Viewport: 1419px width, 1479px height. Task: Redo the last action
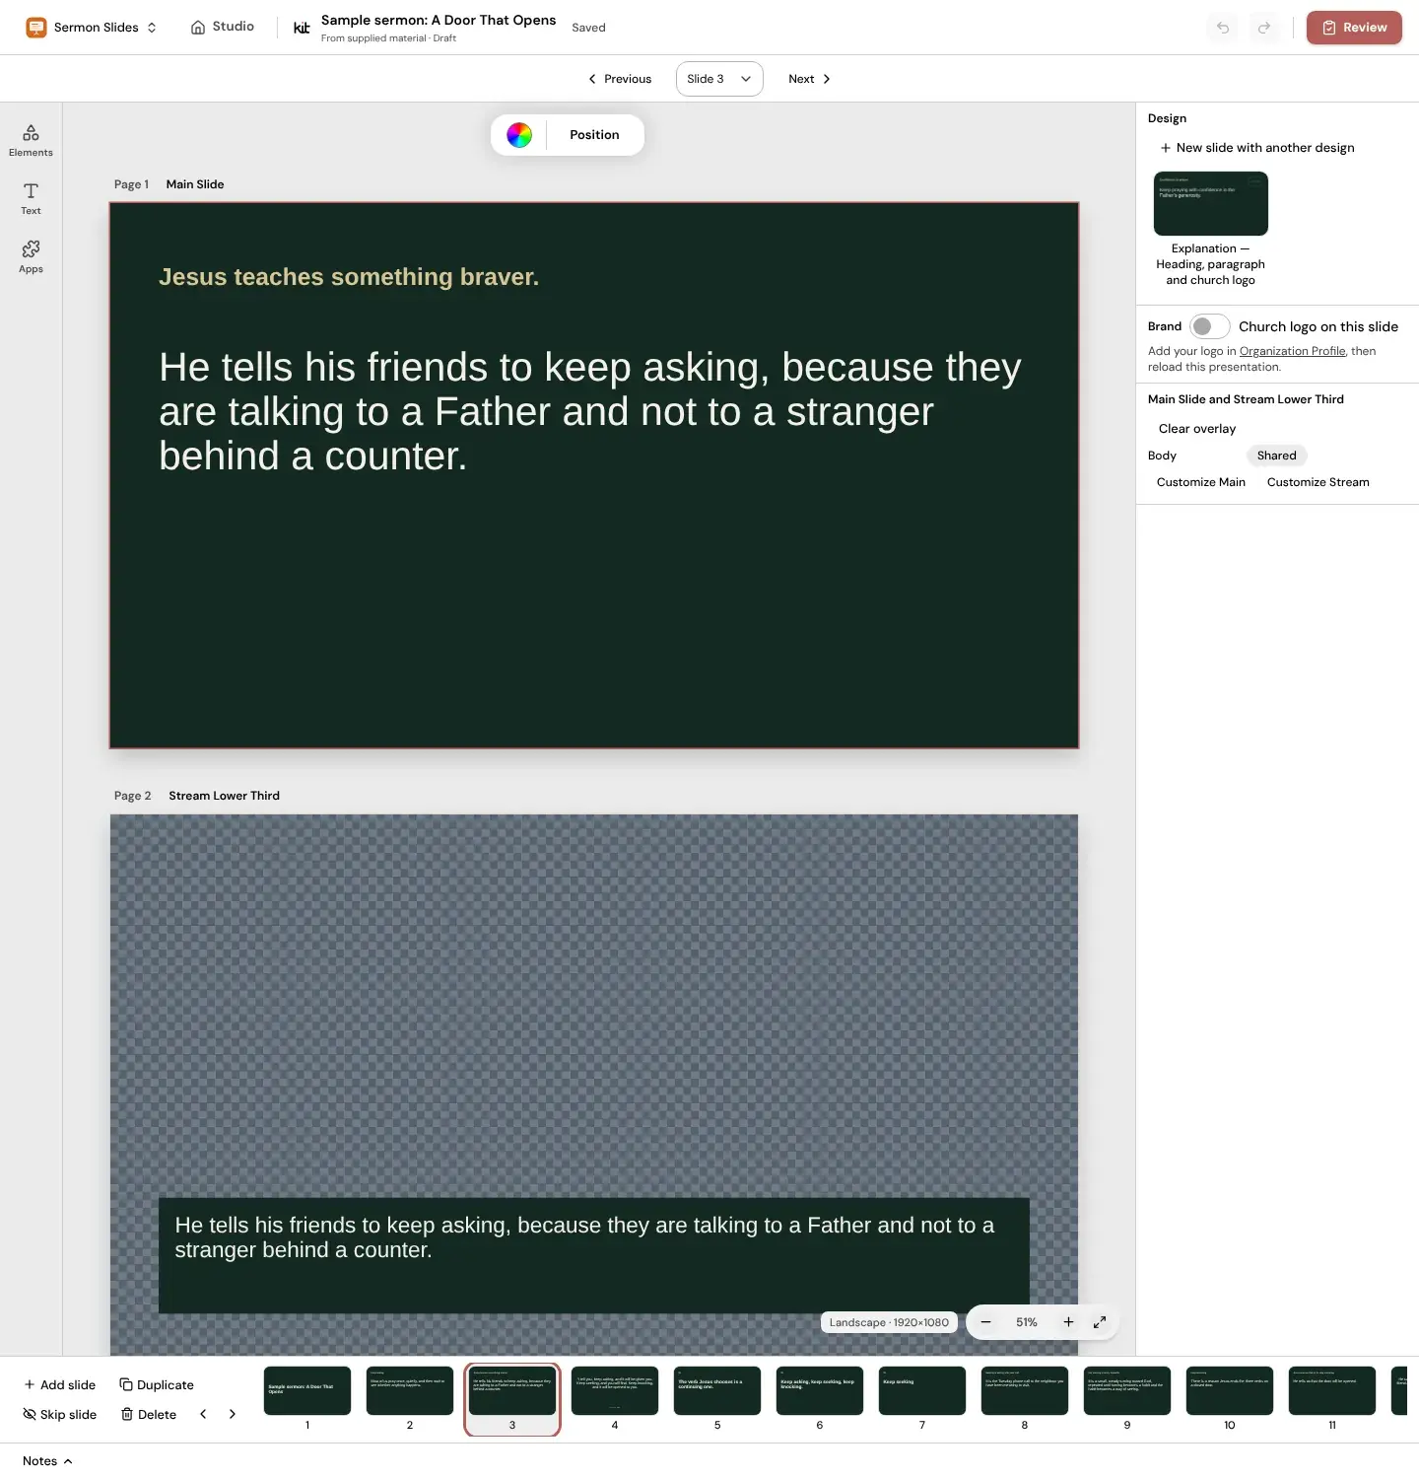[1264, 28]
